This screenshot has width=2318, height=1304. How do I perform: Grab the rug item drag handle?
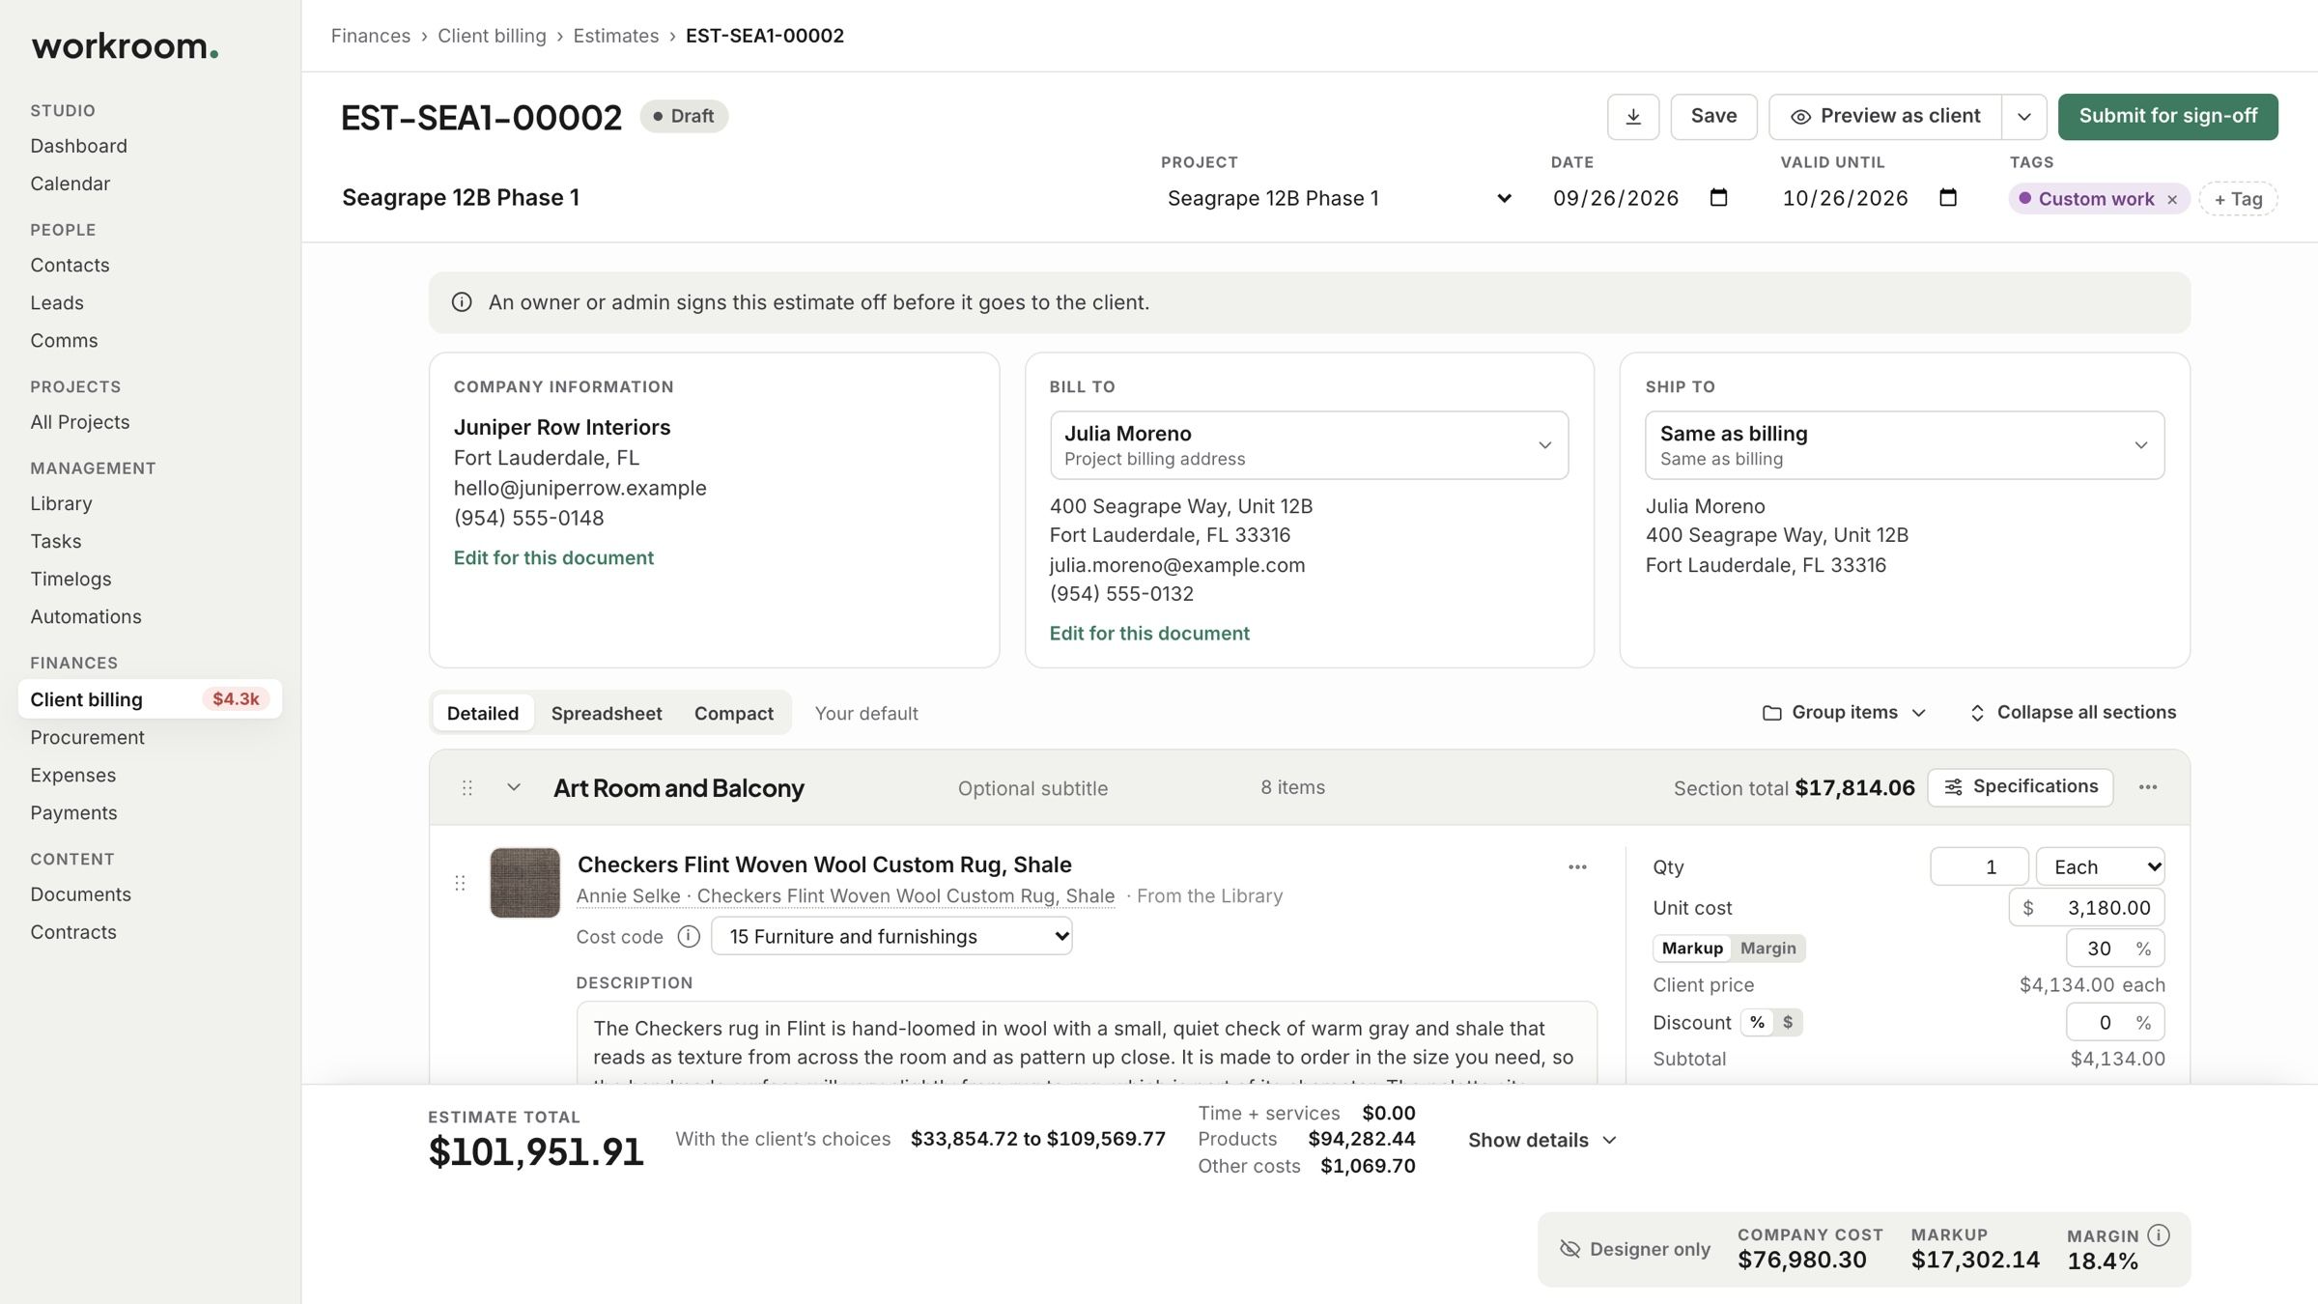click(460, 883)
